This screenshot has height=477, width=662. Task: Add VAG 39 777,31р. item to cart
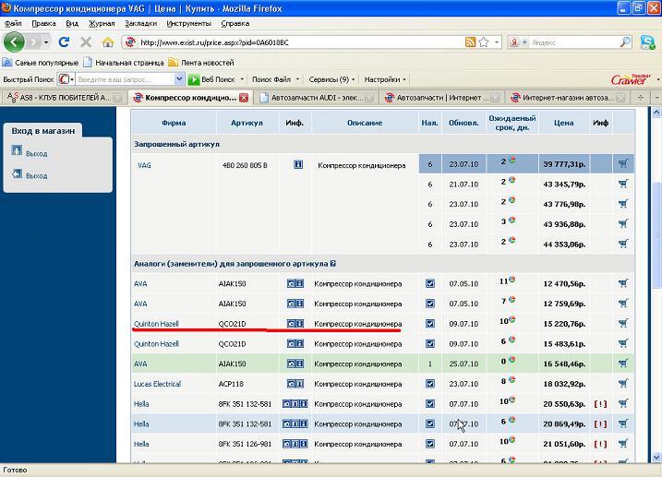pyautogui.click(x=623, y=163)
